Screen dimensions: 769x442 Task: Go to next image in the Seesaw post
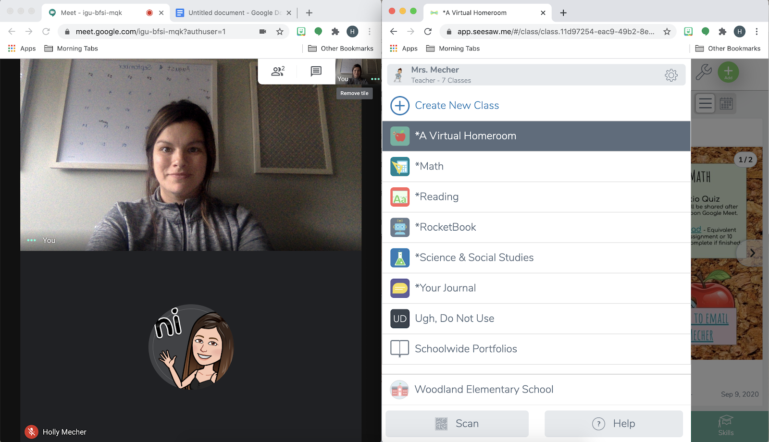click(x=753, y=253)
